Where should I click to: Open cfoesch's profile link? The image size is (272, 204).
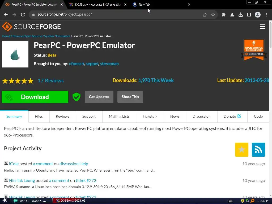tap(76, 64)
